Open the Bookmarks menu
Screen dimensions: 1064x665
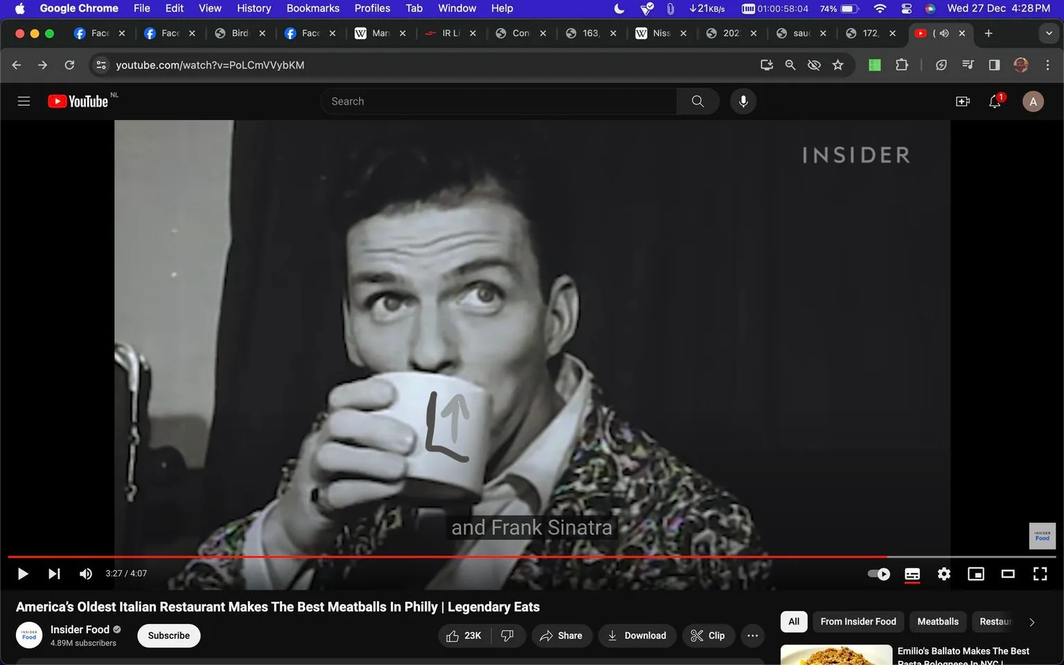coord(312,8)
